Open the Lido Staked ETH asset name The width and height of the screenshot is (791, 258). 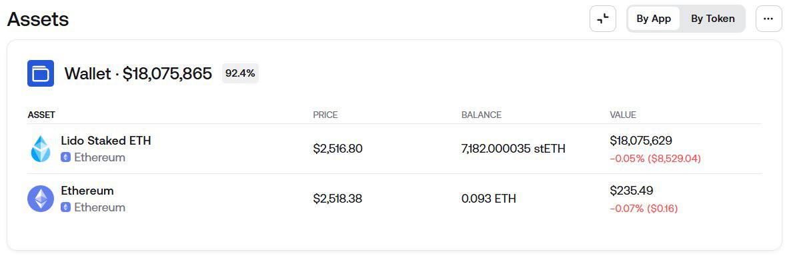tap(106, 141)
